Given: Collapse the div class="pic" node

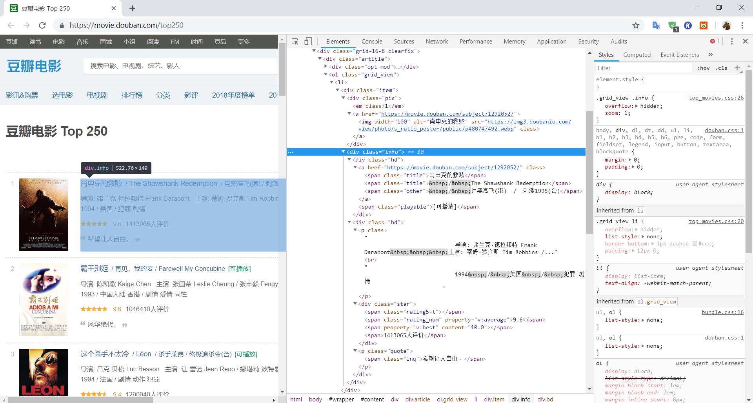Looking at the screenshot, I should (x=343, y=98).
